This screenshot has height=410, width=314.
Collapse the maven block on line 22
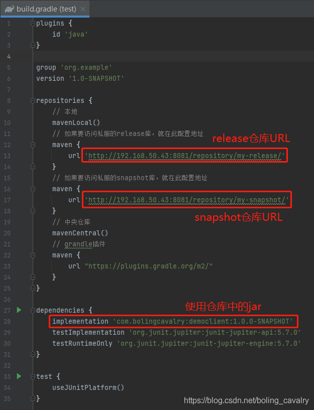tap(33, 255)
